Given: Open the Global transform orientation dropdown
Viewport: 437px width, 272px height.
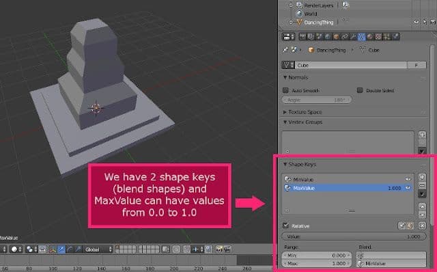Looking at the screenshot, I should point(98,249).
